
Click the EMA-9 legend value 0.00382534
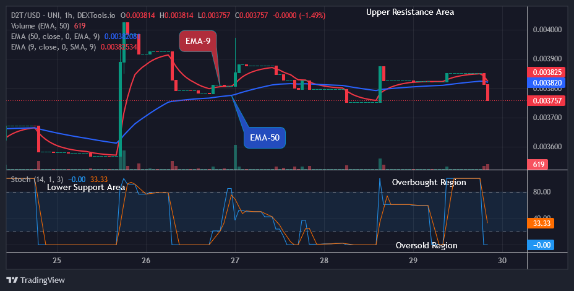pos(119,47)
